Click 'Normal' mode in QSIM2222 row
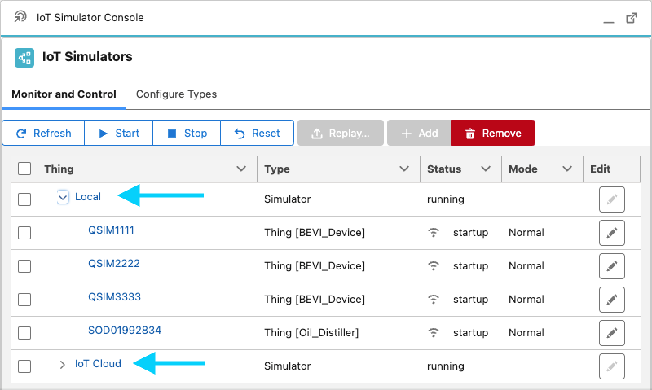Screen dimensions: 652x390 pos(526,265)
